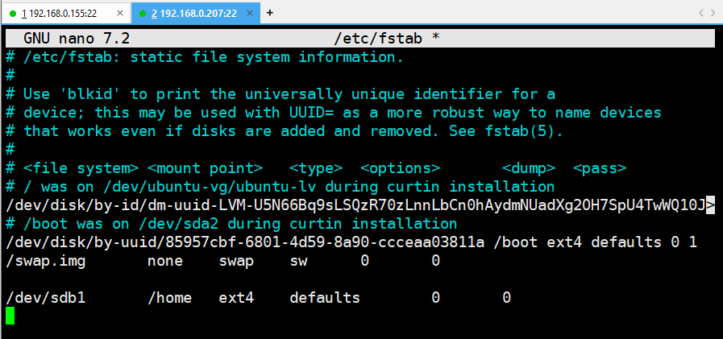
Task: Click the green status dot on tab 2
Action: [x=143, y=14]
